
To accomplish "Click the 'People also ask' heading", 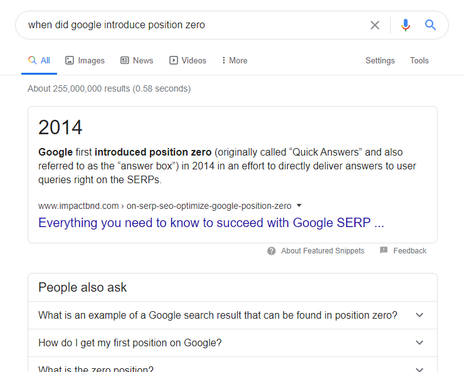I will click(83, 287).
